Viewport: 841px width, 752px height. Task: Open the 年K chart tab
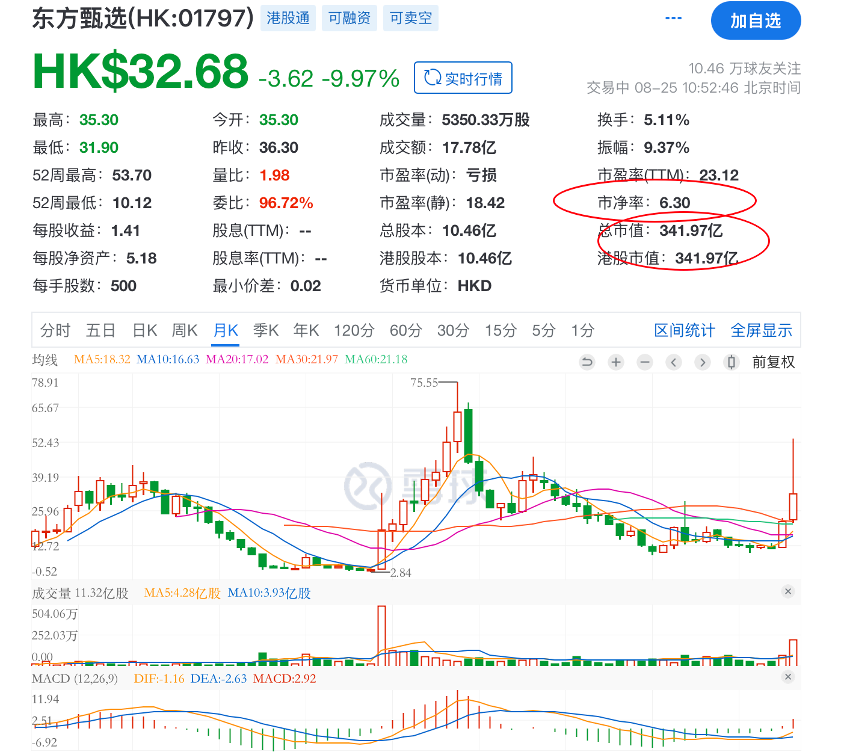[x=306, y=330]
